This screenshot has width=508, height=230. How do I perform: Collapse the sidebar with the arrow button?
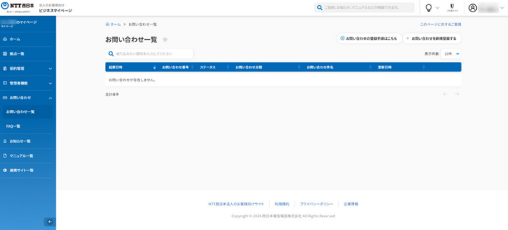(49, 221)
